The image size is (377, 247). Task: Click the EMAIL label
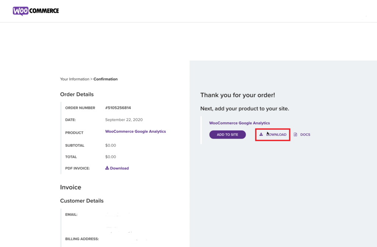[x=71, y=215]
